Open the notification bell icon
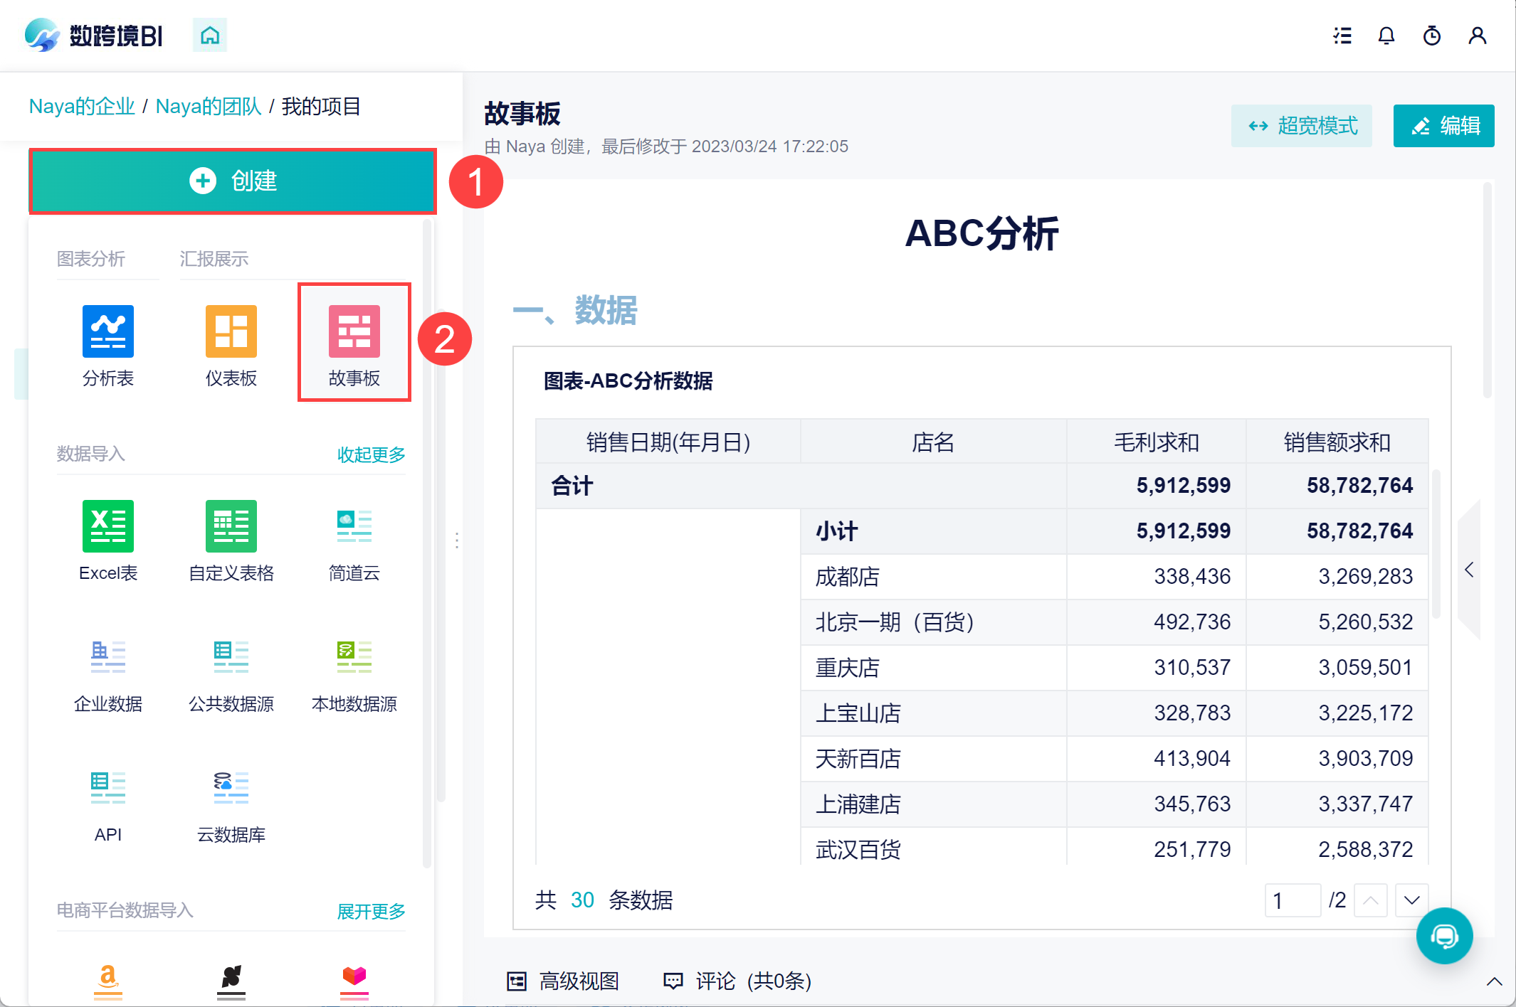 click(1386, 36)
